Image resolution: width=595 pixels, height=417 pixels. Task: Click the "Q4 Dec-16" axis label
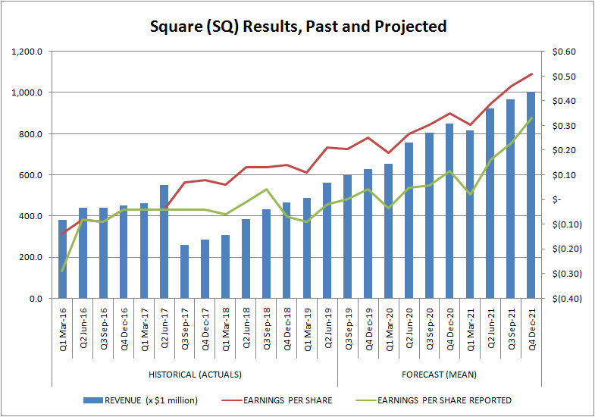point(124,329)
